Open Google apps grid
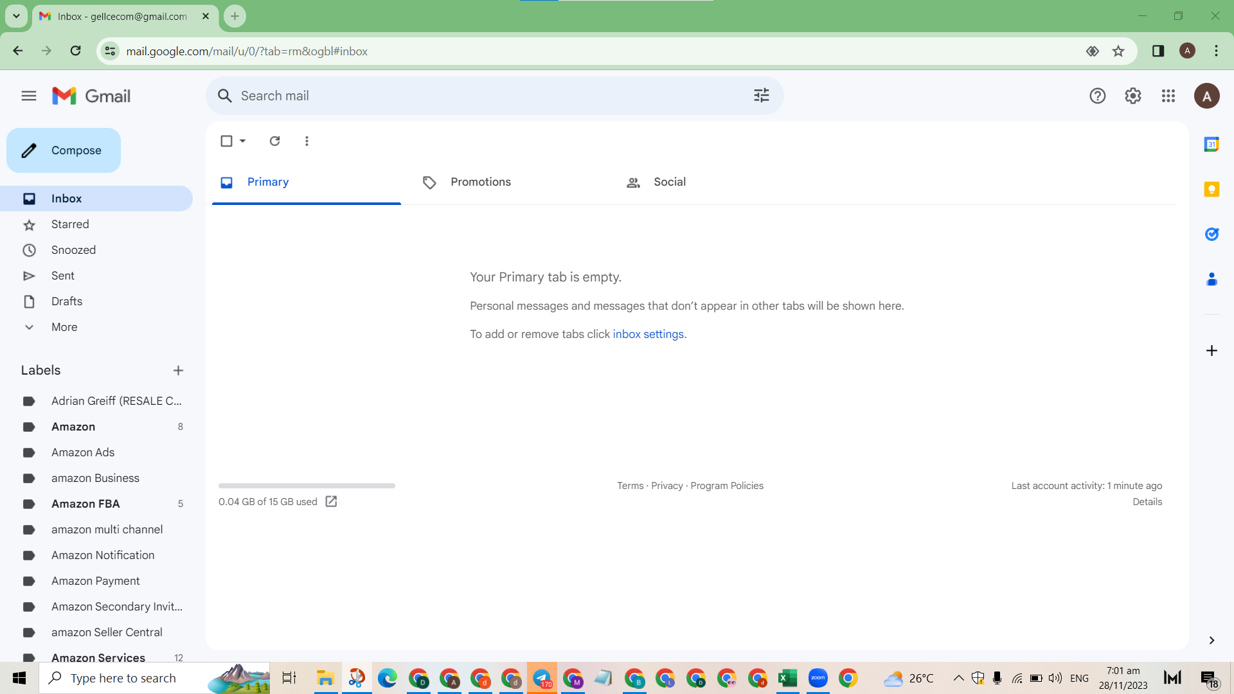The height and width of the screenshot is (694, 1234). coord(1168,96)
